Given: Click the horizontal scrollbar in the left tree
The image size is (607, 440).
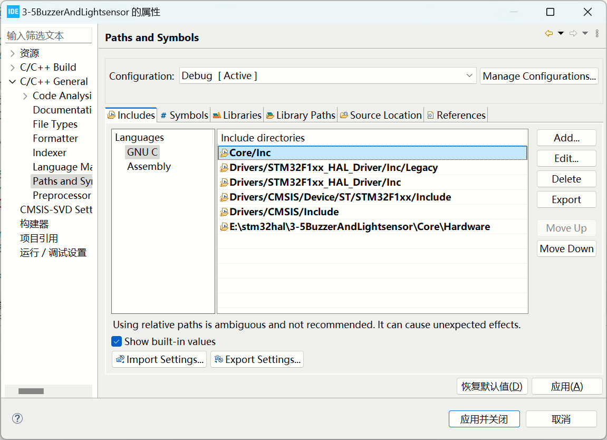Looking at the screenshot, I should tap(31, 391).
